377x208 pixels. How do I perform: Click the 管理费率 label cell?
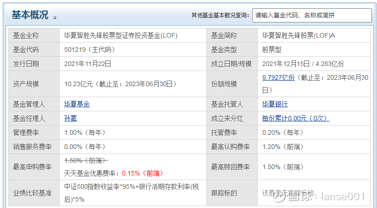point(34,132)
